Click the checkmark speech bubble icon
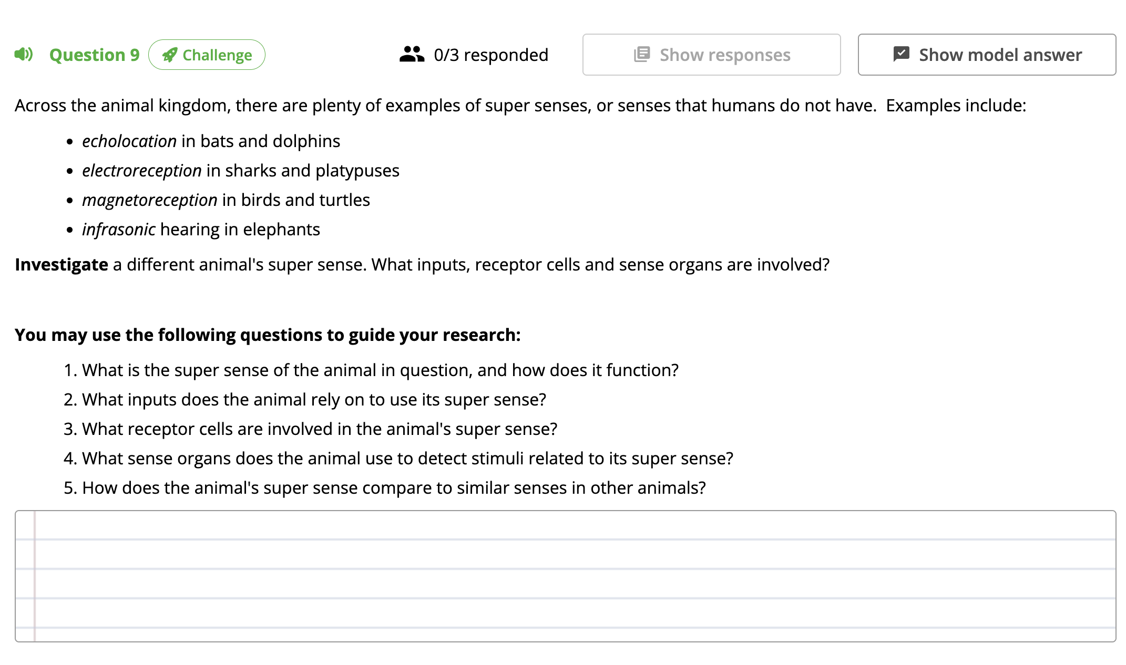Image resolution: width=1126 pixels, height=665 pixels. (x=901, y=54)
